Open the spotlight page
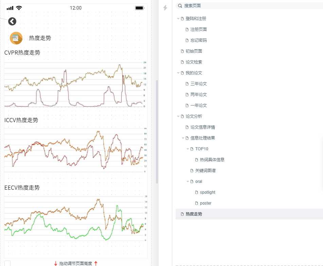 pos(208,192)
